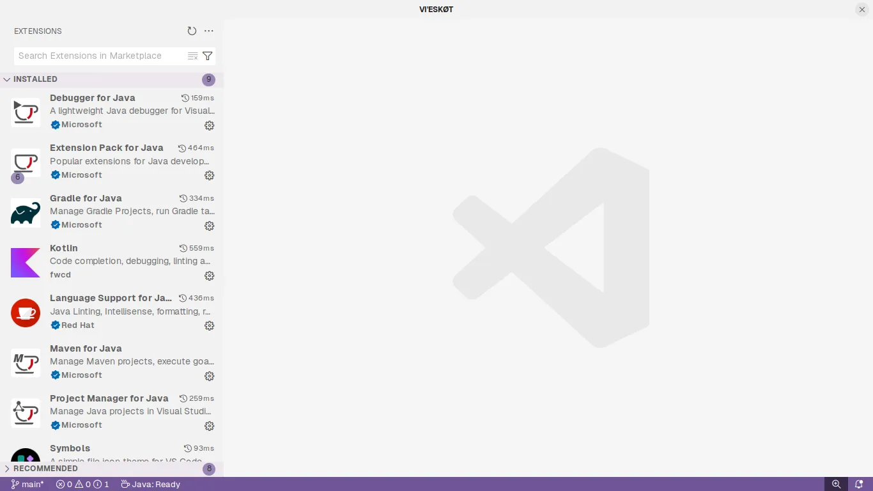Click the Kotlin logo icon
This screenshot has width=873, height=491.
(26, 262)
